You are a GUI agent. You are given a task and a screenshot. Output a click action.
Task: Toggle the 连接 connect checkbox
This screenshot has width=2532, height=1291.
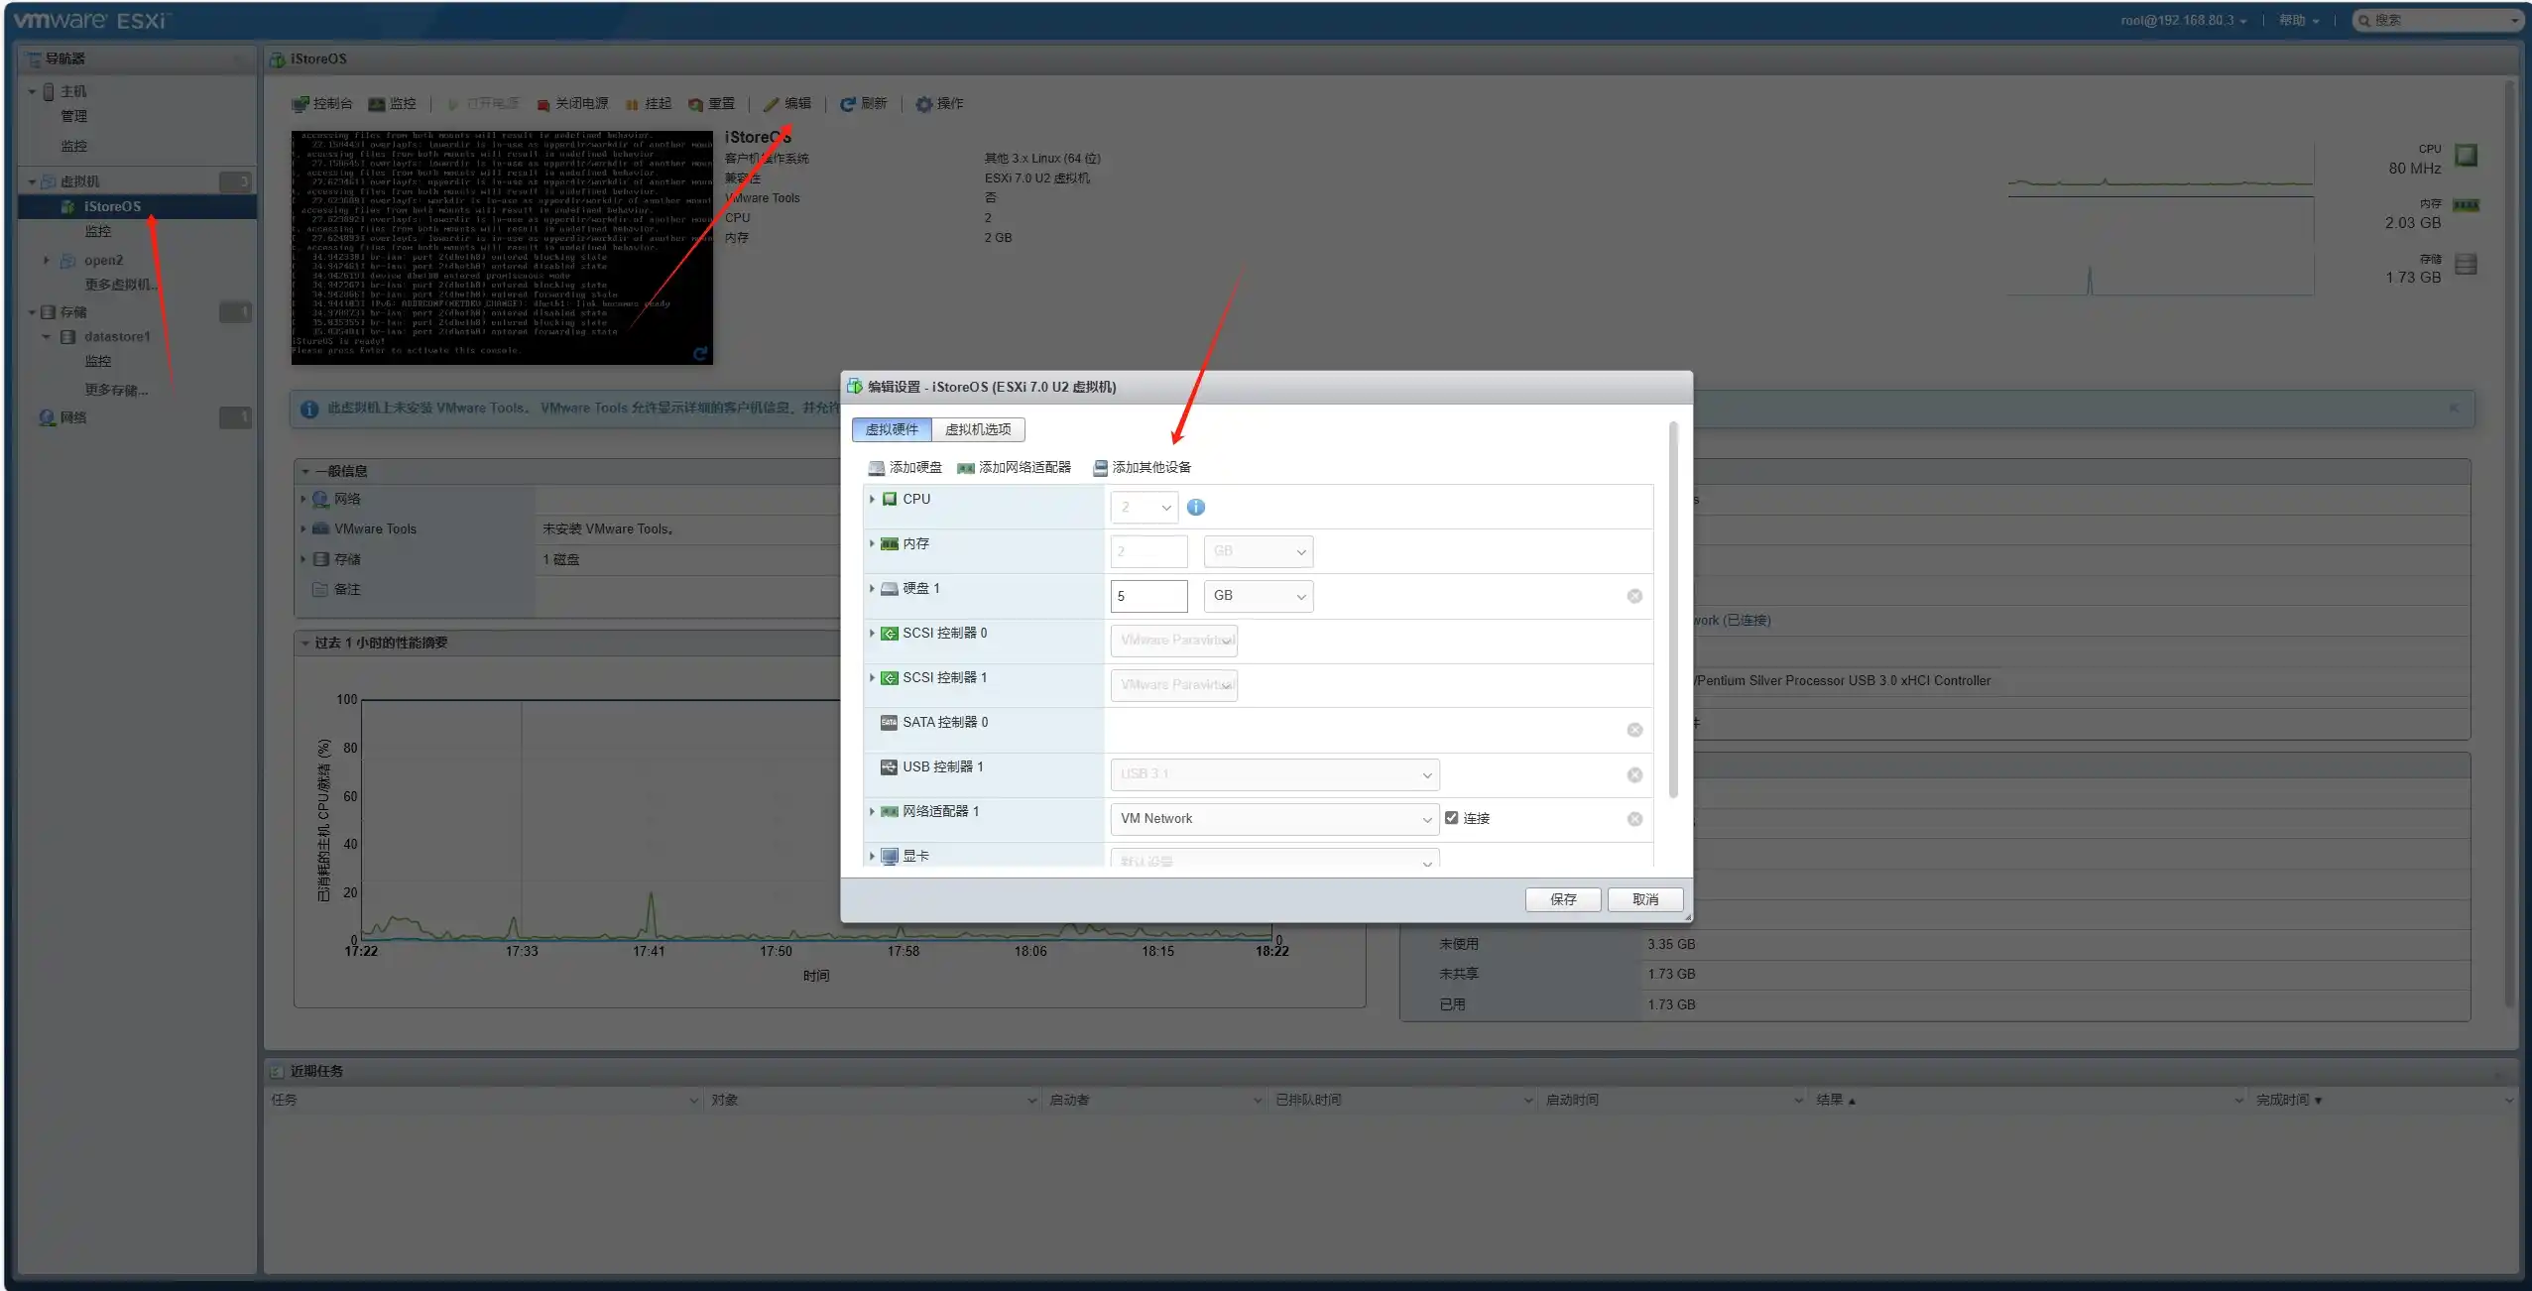point(1452,818)
